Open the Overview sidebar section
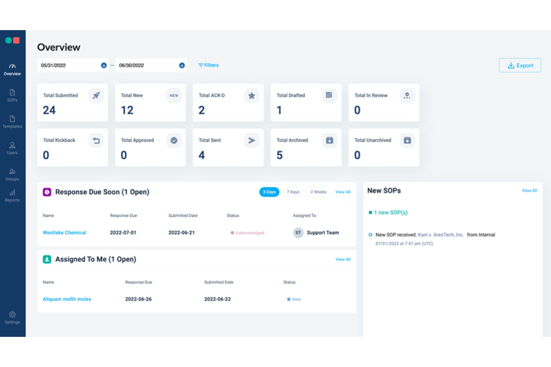 12,70
